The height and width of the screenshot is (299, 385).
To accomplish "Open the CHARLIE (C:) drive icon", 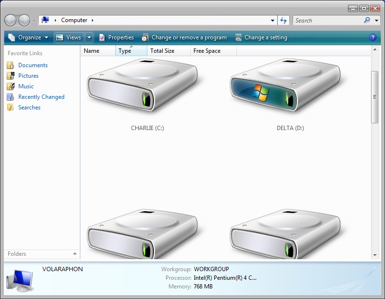I will click(x=142, y=86).
